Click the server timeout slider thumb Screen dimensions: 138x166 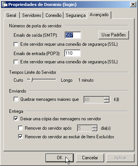click(32, 80)
